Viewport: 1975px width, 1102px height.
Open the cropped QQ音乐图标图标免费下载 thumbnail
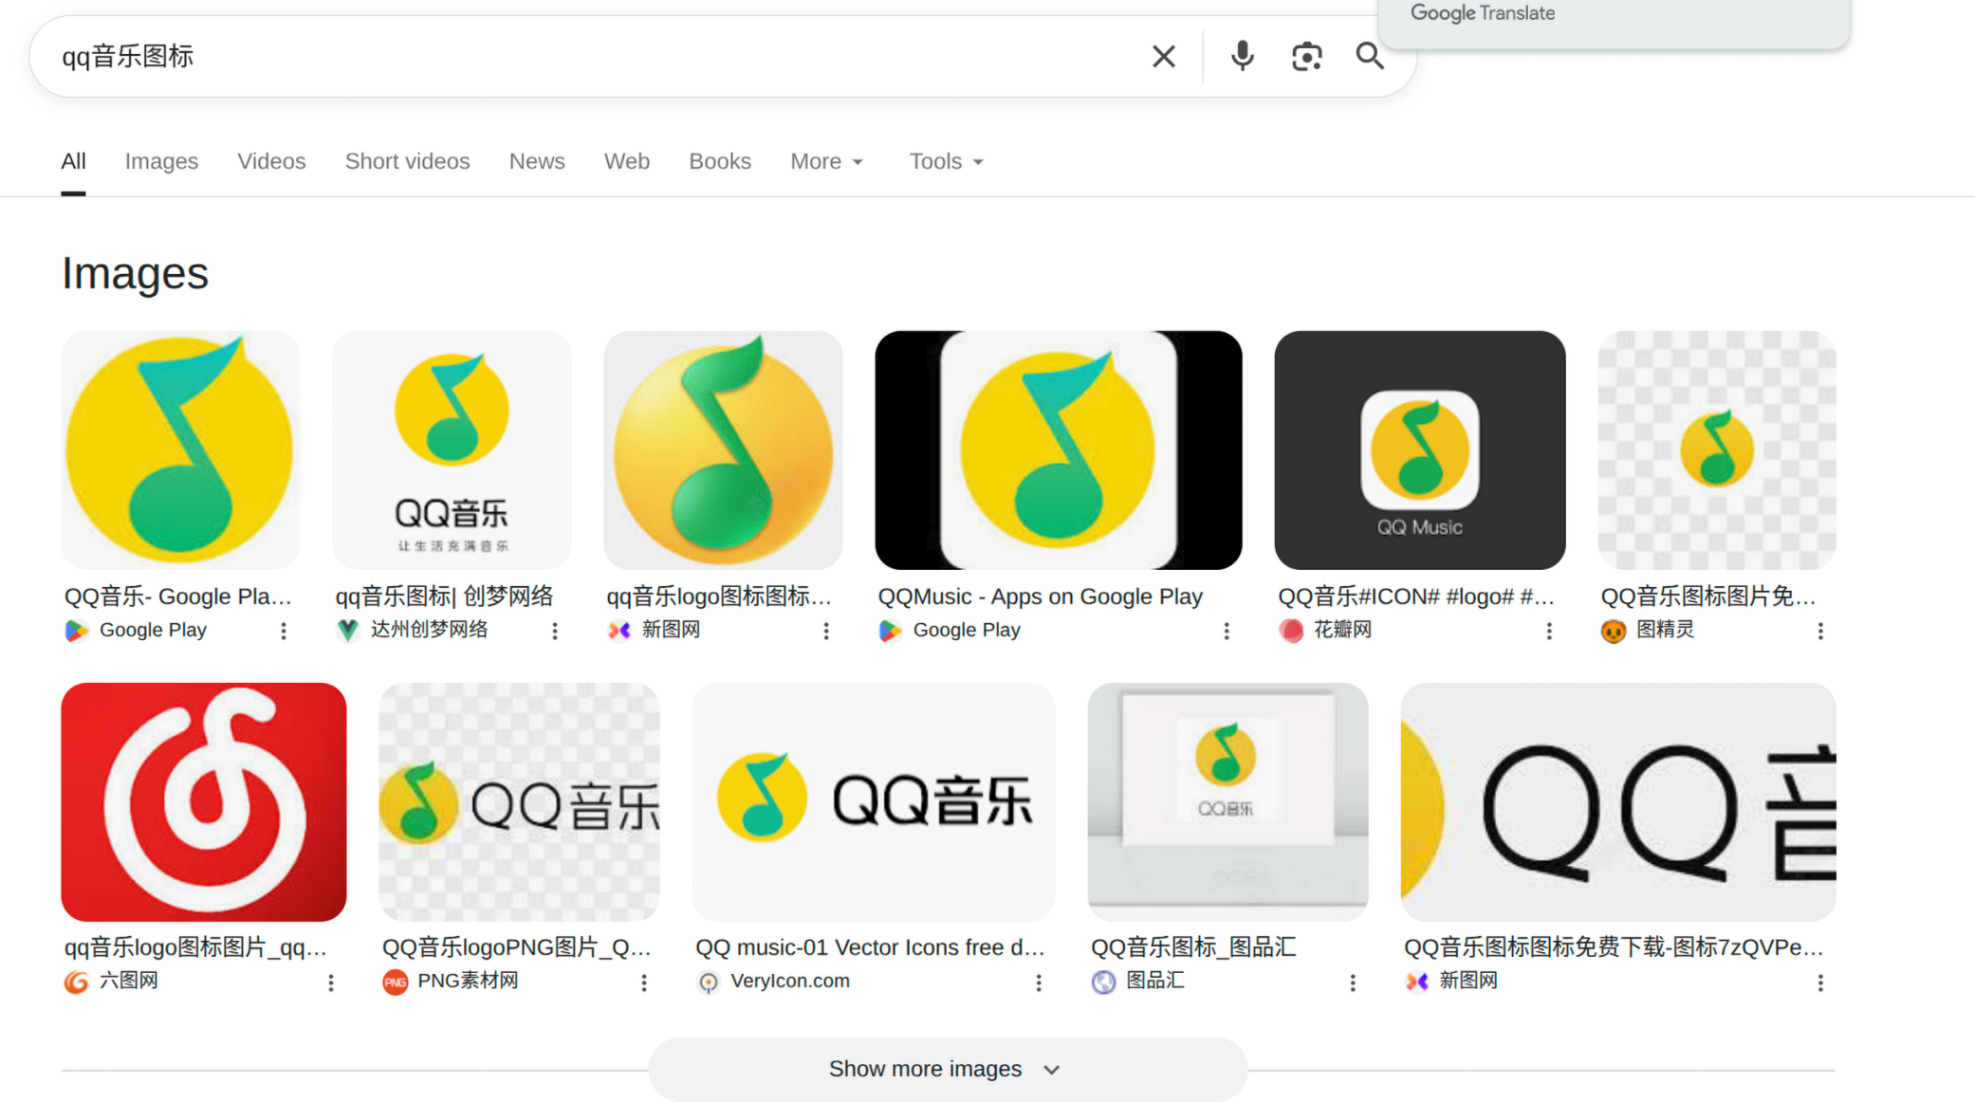[1618, 801]
